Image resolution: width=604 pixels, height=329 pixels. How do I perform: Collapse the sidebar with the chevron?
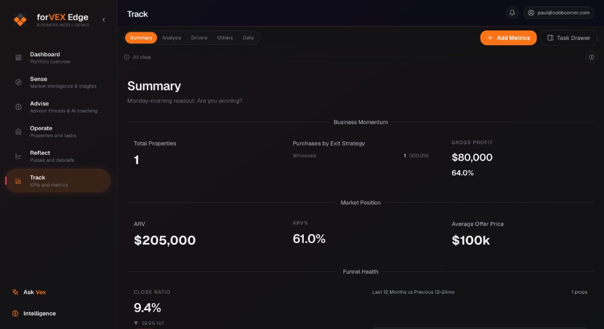pos(104,19)
